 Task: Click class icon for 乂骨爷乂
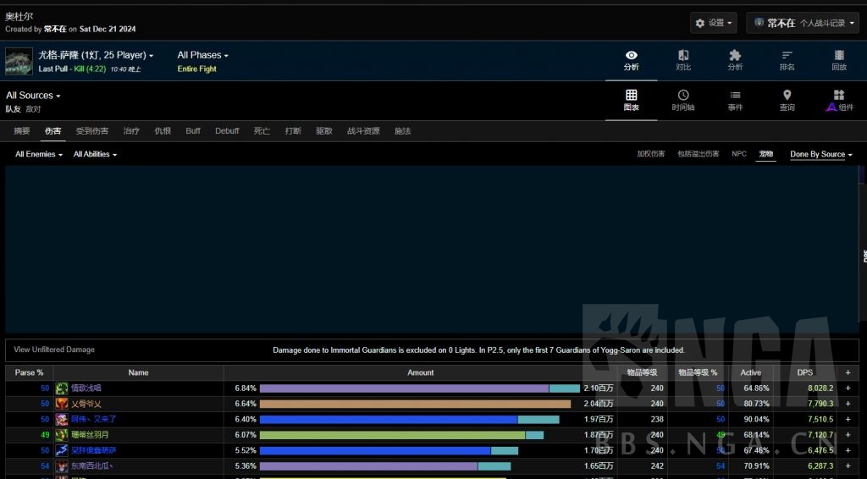[x=61, y=404]
